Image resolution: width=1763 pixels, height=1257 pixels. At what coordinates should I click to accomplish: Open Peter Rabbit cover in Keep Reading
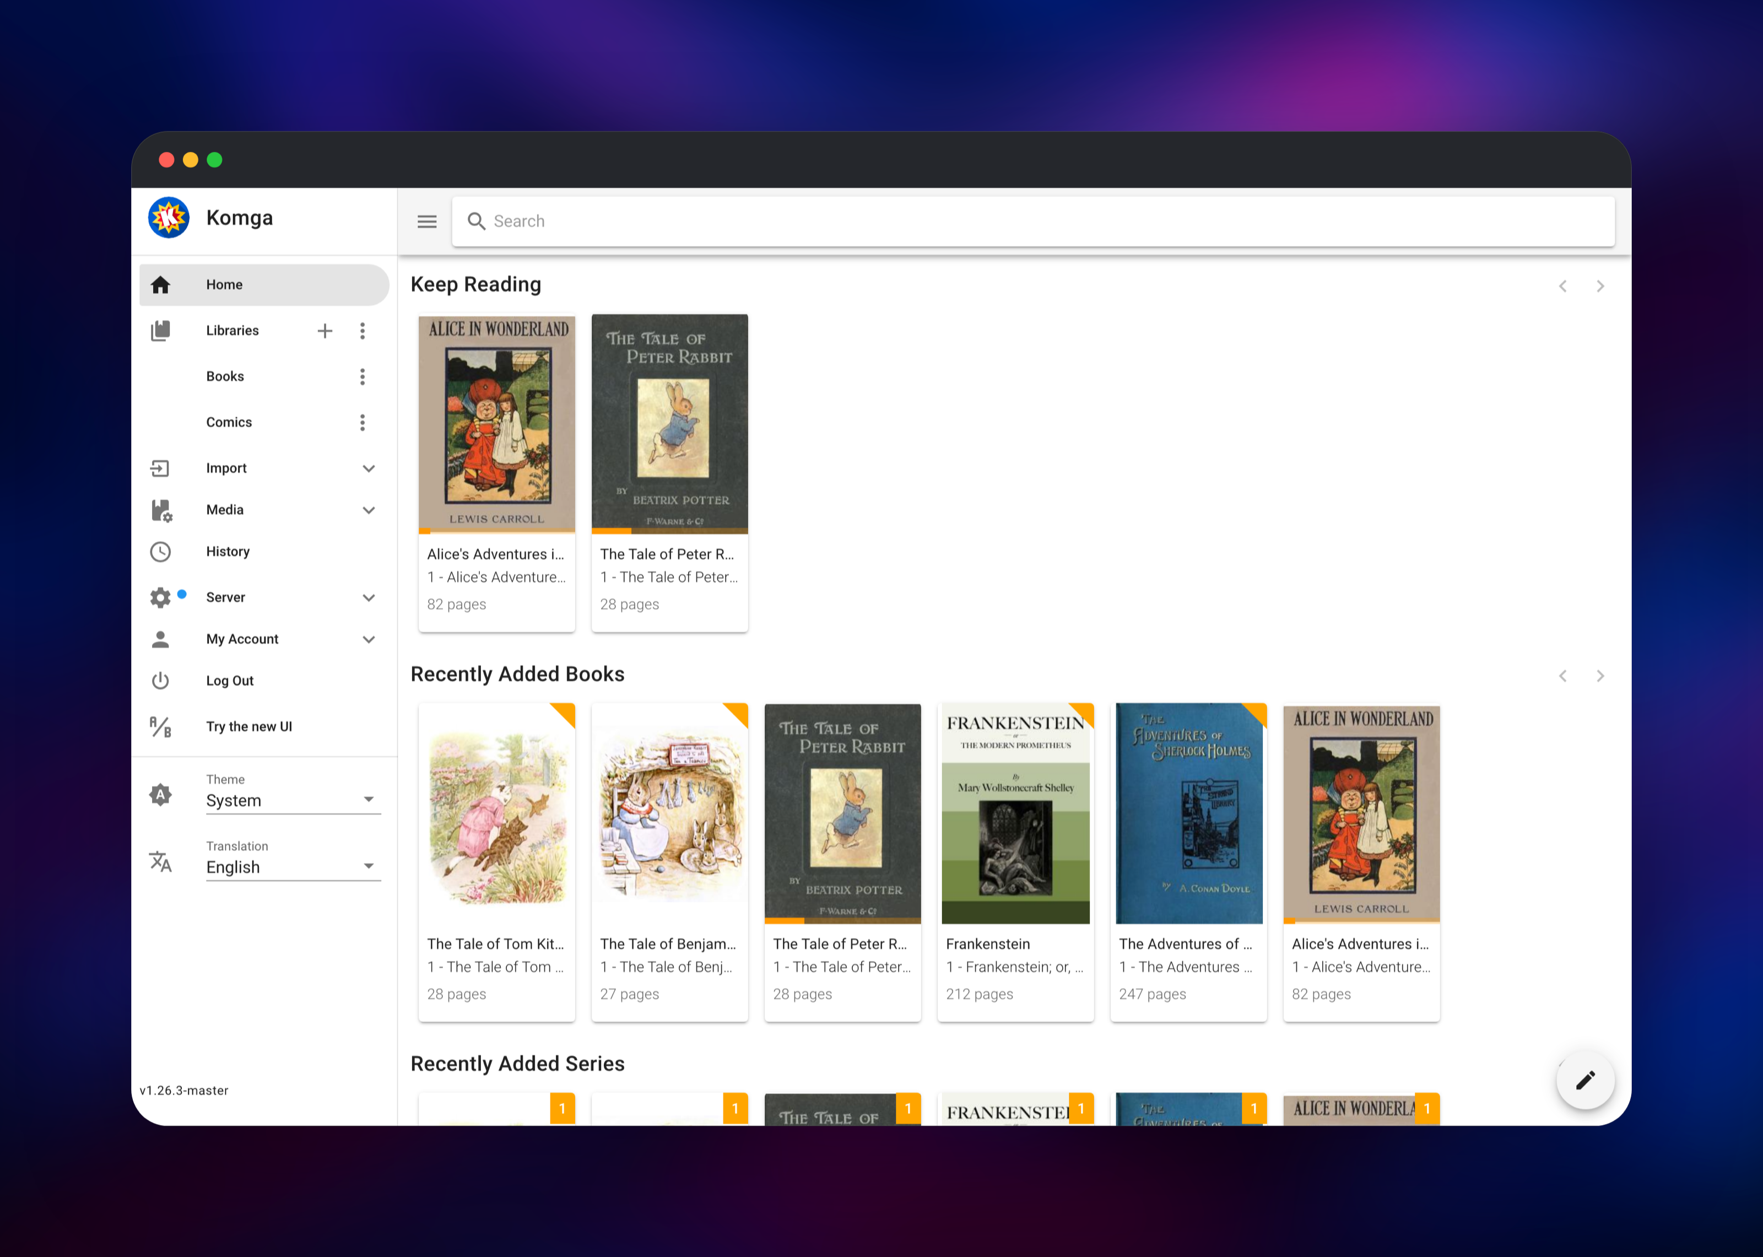(x=670, y=423)
